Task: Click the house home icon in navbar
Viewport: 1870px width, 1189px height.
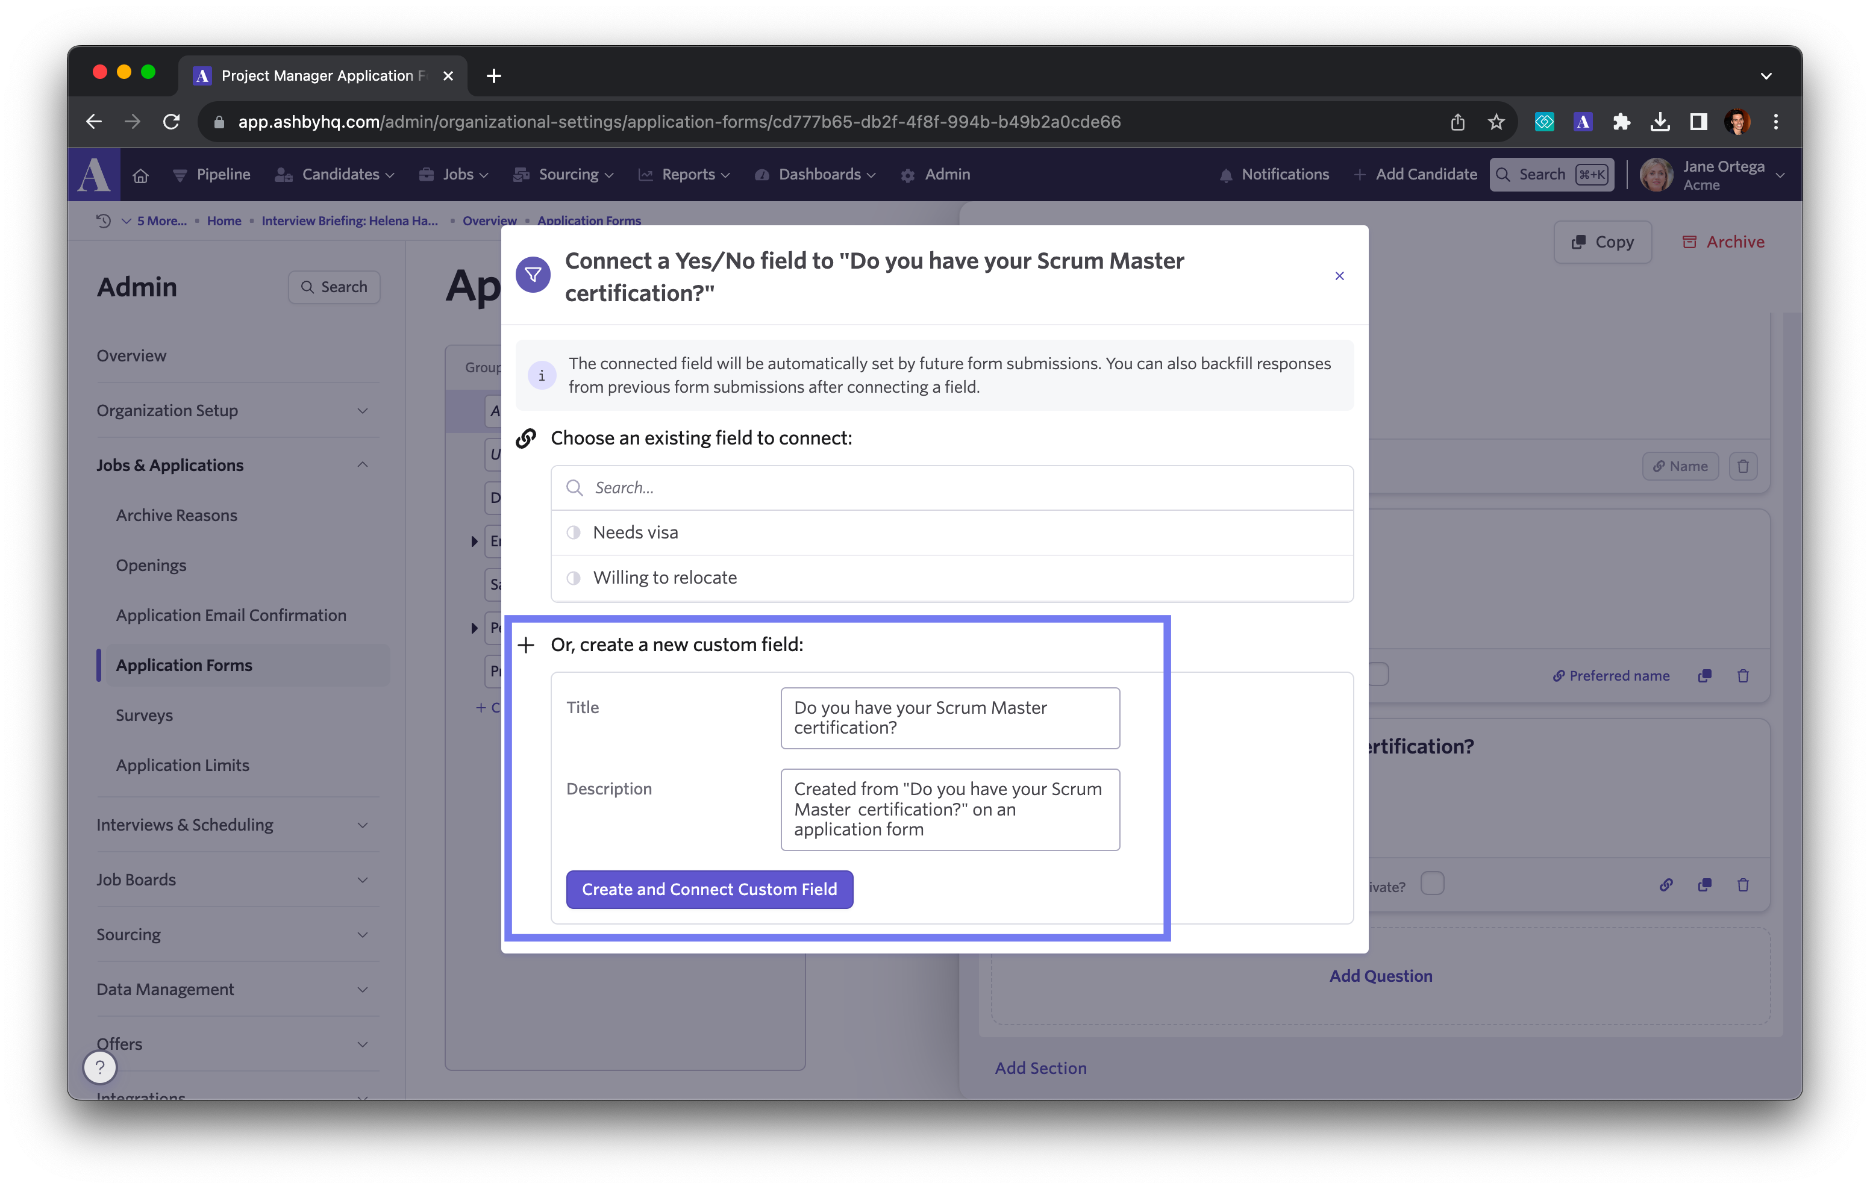Action: 140,175
